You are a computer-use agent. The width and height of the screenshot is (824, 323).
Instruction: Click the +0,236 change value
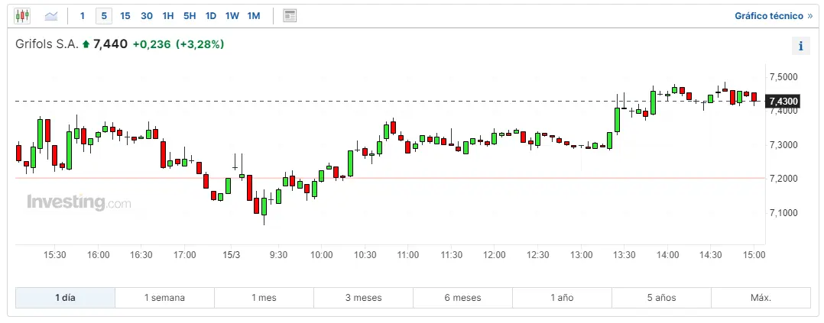152,44
